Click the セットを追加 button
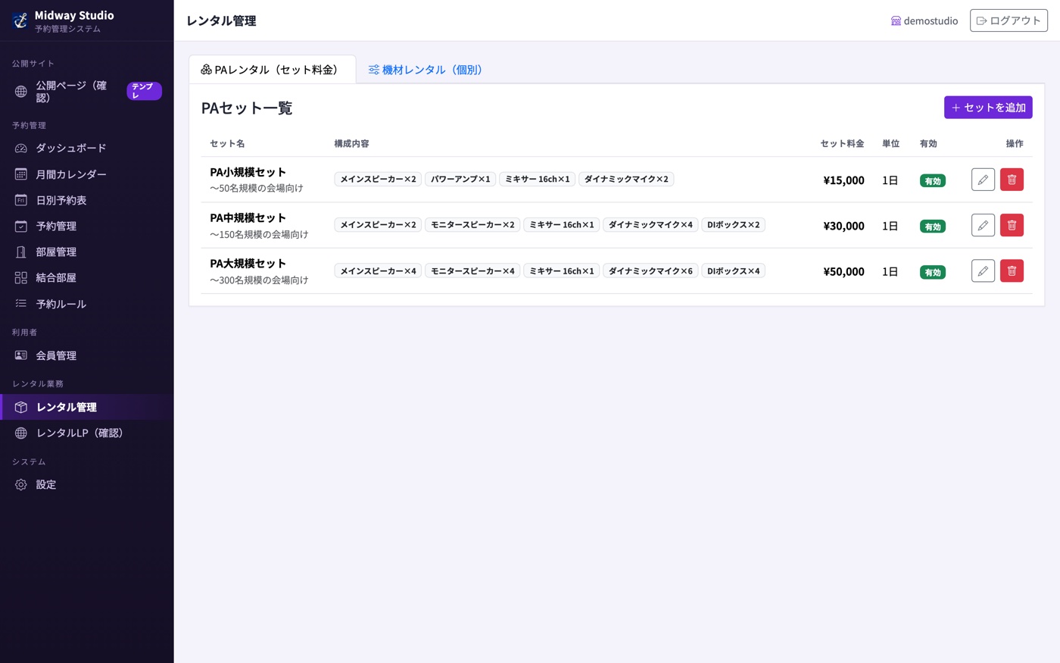 tap(988, 108)
